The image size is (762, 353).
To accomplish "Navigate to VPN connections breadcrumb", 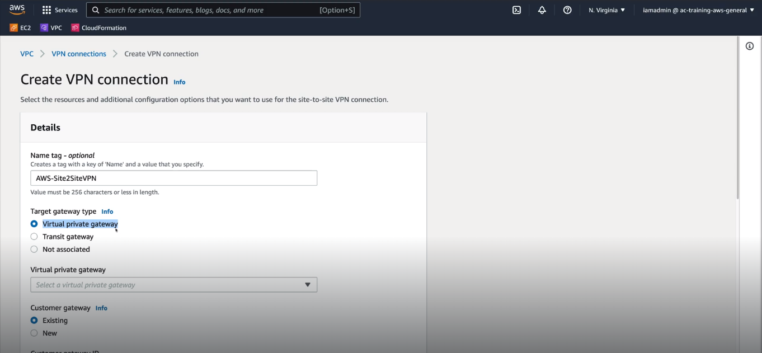I will 78,53.
